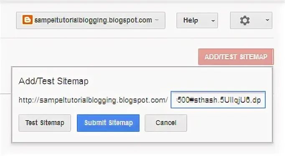
Task: Click the Add/Test Sitemap dialog heading
Action: pyautogui.click(x=53, y=81)
